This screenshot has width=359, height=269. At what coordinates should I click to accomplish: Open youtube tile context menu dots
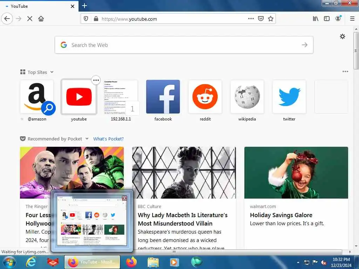pyautogui.click(x=96, y=80)
